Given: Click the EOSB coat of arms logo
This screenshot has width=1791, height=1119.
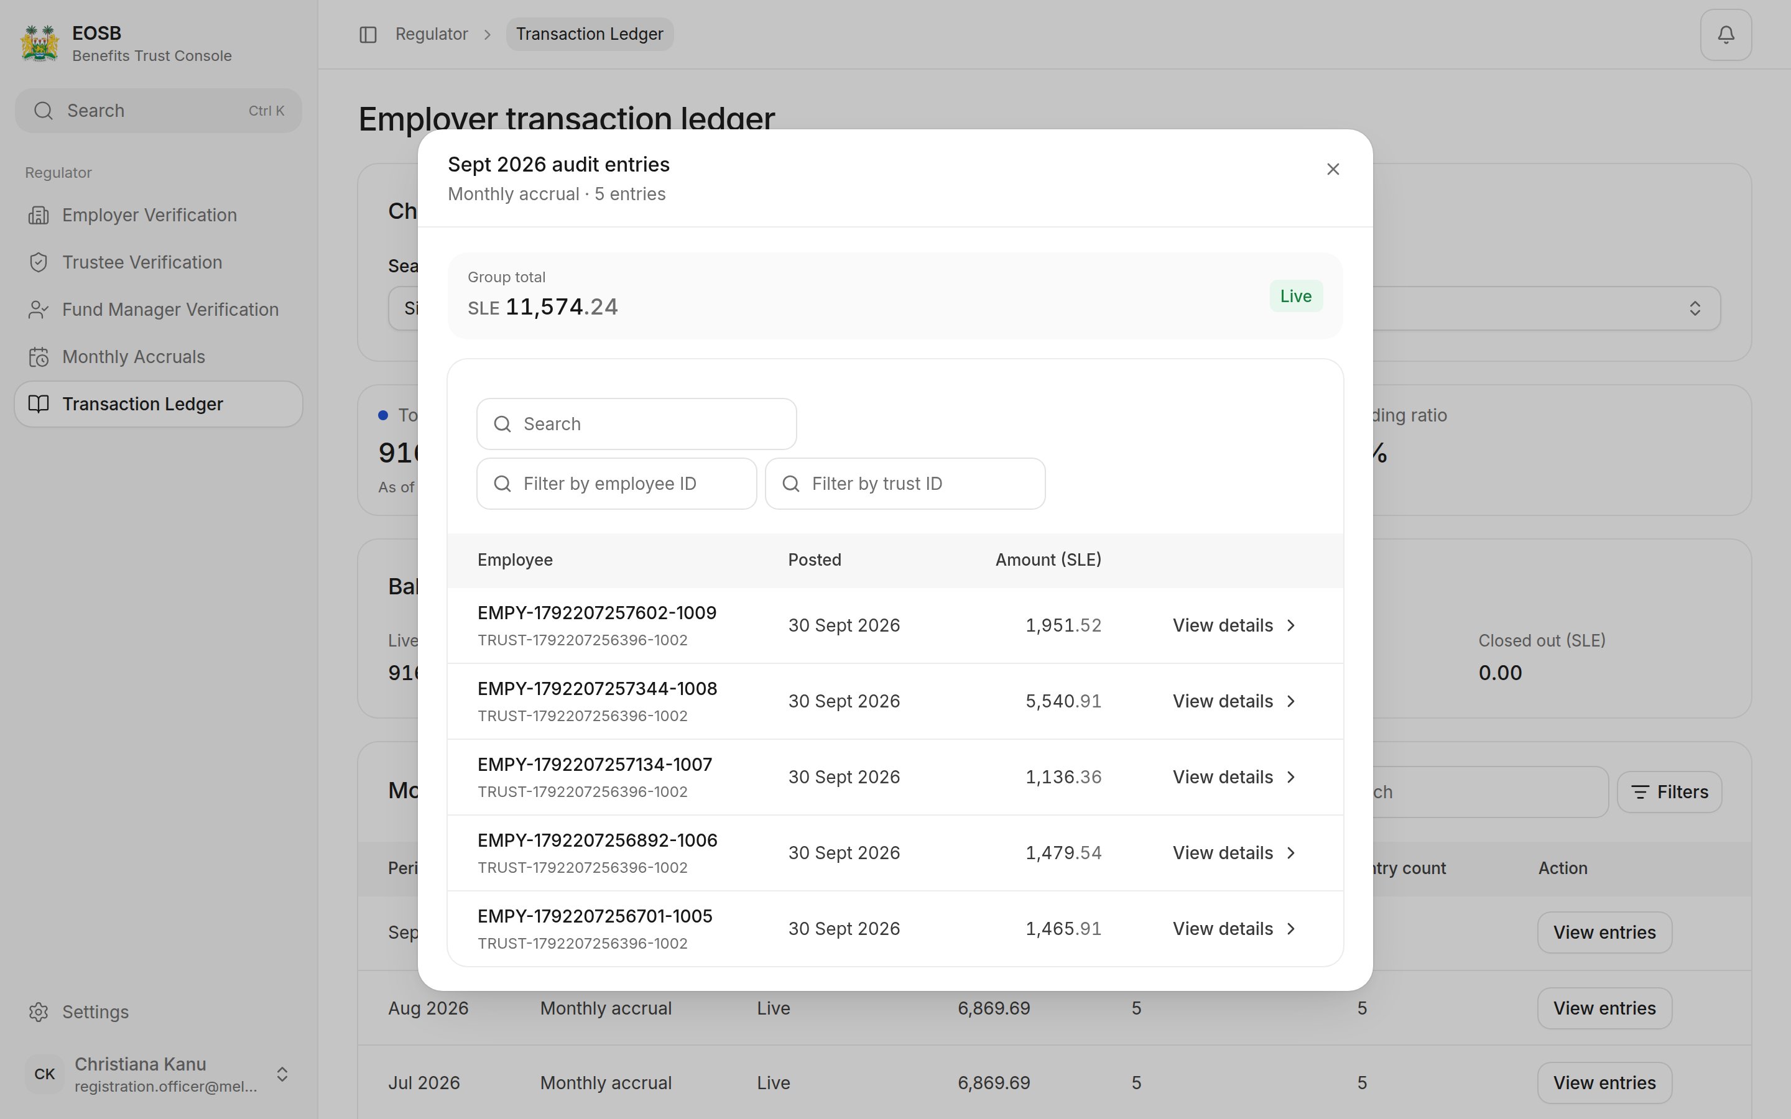Looking at the screenshot, I should [40, 43].
